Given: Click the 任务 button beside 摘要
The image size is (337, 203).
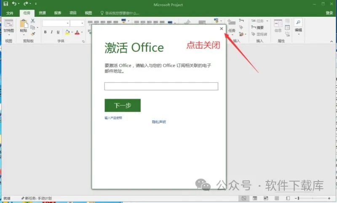Looking at the screenshot, I should click(257, 21).
